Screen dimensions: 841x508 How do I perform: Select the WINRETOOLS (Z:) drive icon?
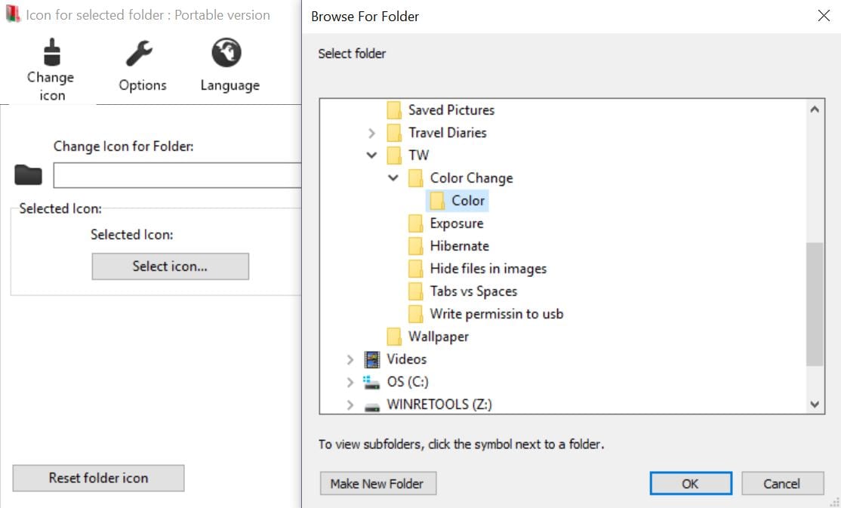[371, 406]
